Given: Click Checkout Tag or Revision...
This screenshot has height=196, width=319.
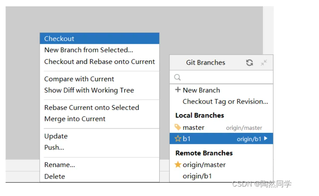Looking at the screenshot, I should 225,102.
